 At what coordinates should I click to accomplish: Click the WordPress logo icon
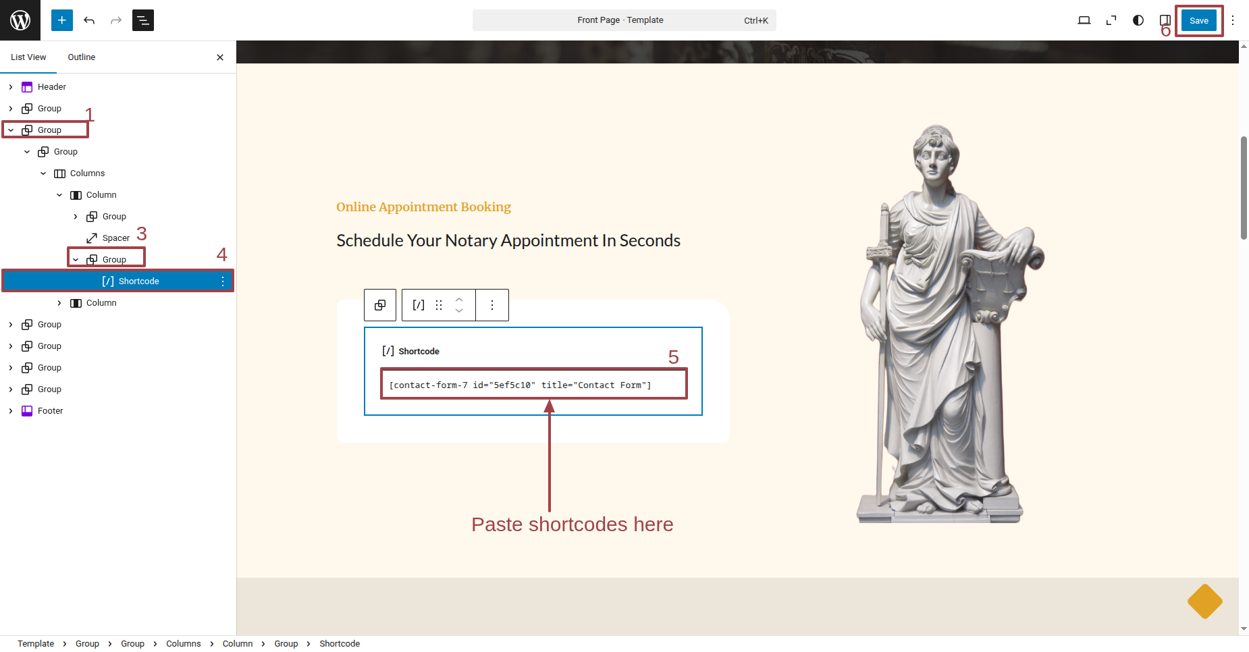coord(20,20)
